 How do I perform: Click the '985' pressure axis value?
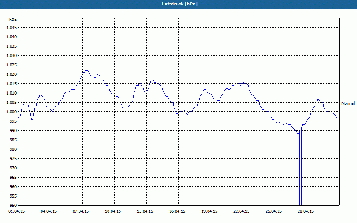click(x=13, y=140)
